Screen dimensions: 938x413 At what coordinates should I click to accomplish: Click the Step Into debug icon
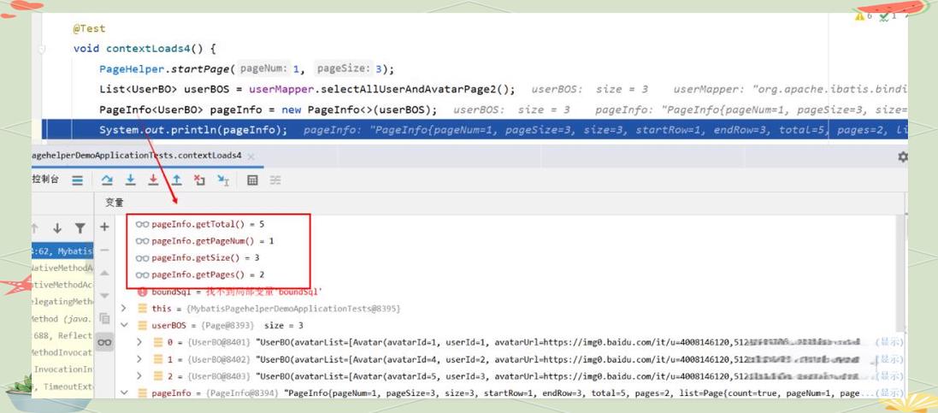tap(130, 180)
